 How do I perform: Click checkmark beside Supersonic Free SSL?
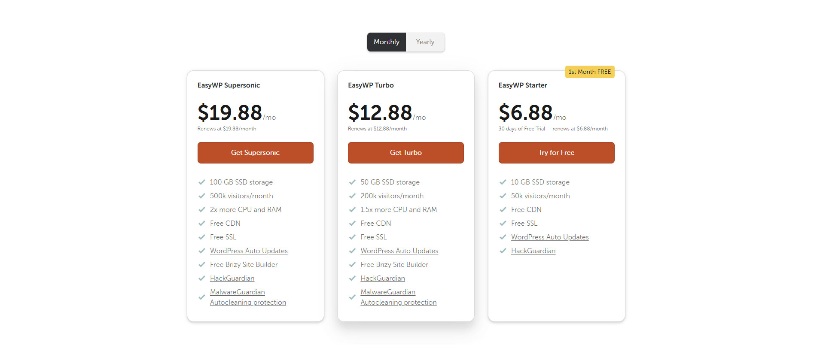click(x=201, y=237)
